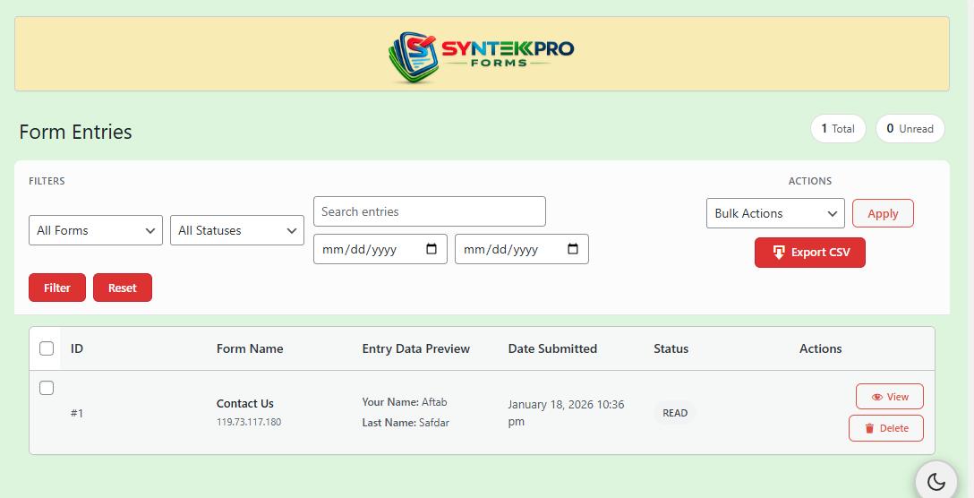Click the 0 Unread entries badge
This screenshot has width=974, height=498.
[910, 129]
